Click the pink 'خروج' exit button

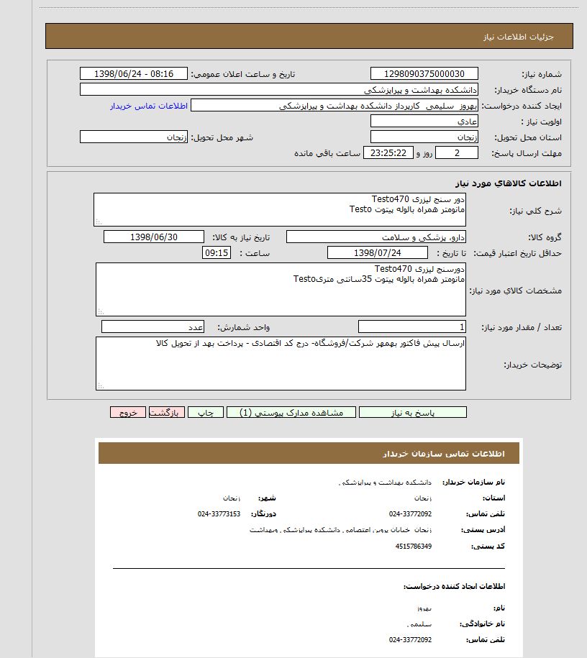click(x=128, y=413)
